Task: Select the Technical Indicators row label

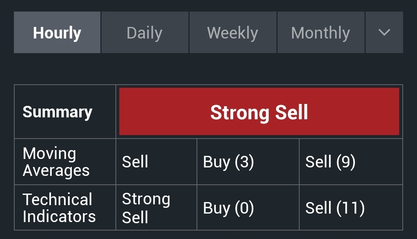Action: pos(59,208)
